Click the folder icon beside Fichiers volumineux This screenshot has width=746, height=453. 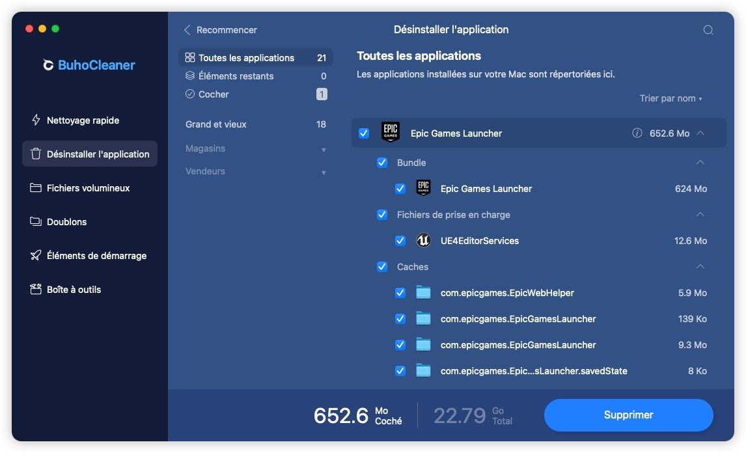coord(36,187)
